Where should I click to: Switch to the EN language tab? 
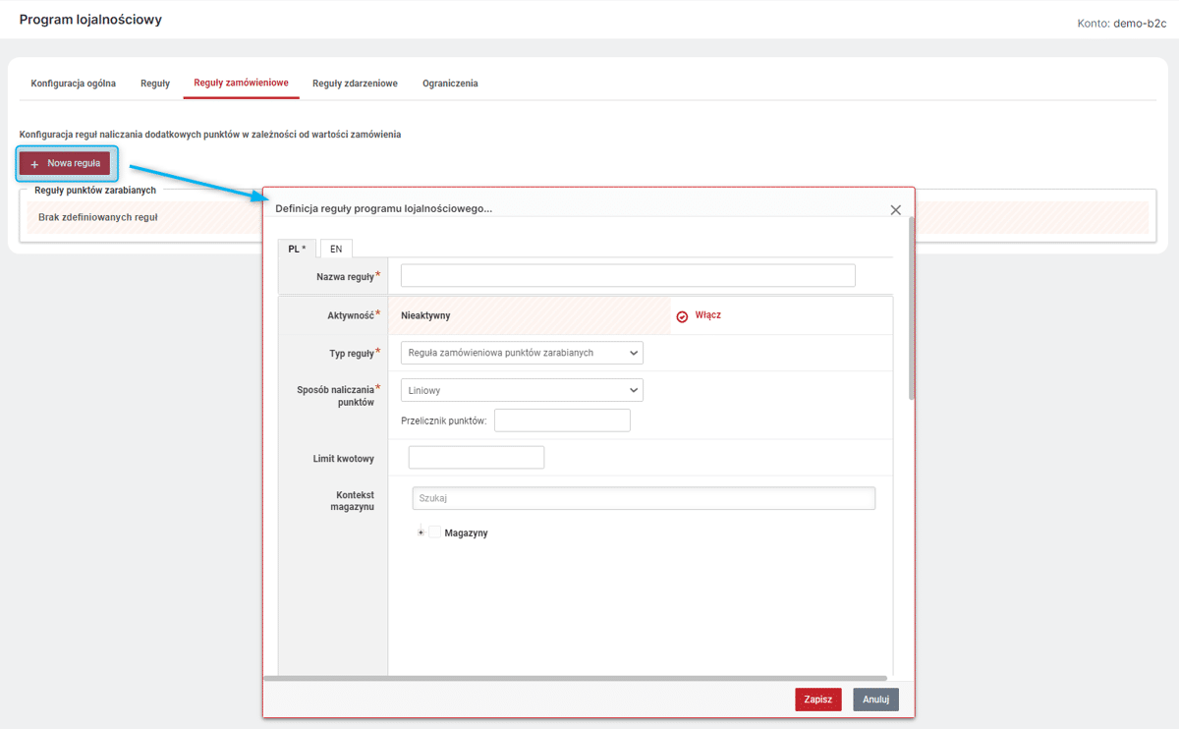pyautogui.click(x=336, y=249)
